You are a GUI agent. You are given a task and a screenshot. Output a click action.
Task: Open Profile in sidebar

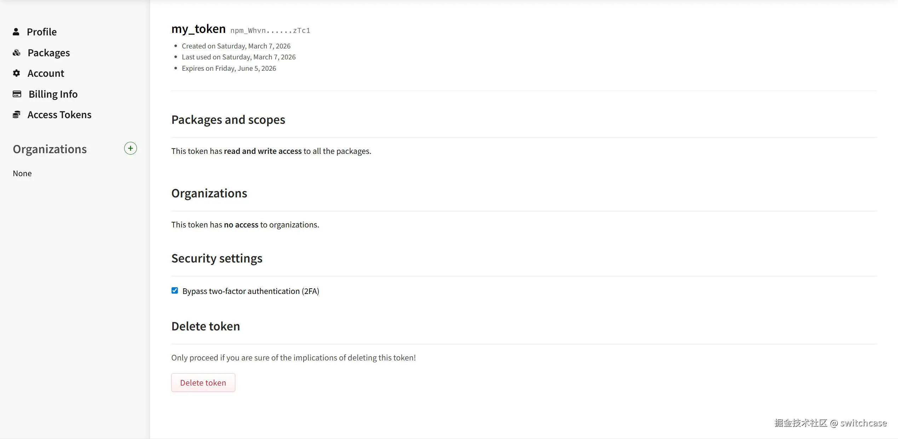[x=42, y=32]
